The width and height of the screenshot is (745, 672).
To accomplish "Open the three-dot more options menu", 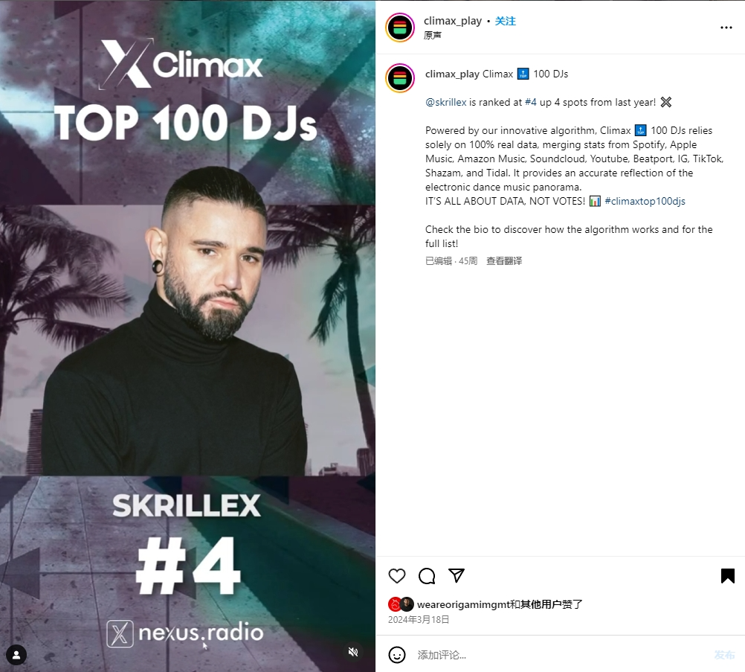I will pyautogui.click(x=726, y=28).
